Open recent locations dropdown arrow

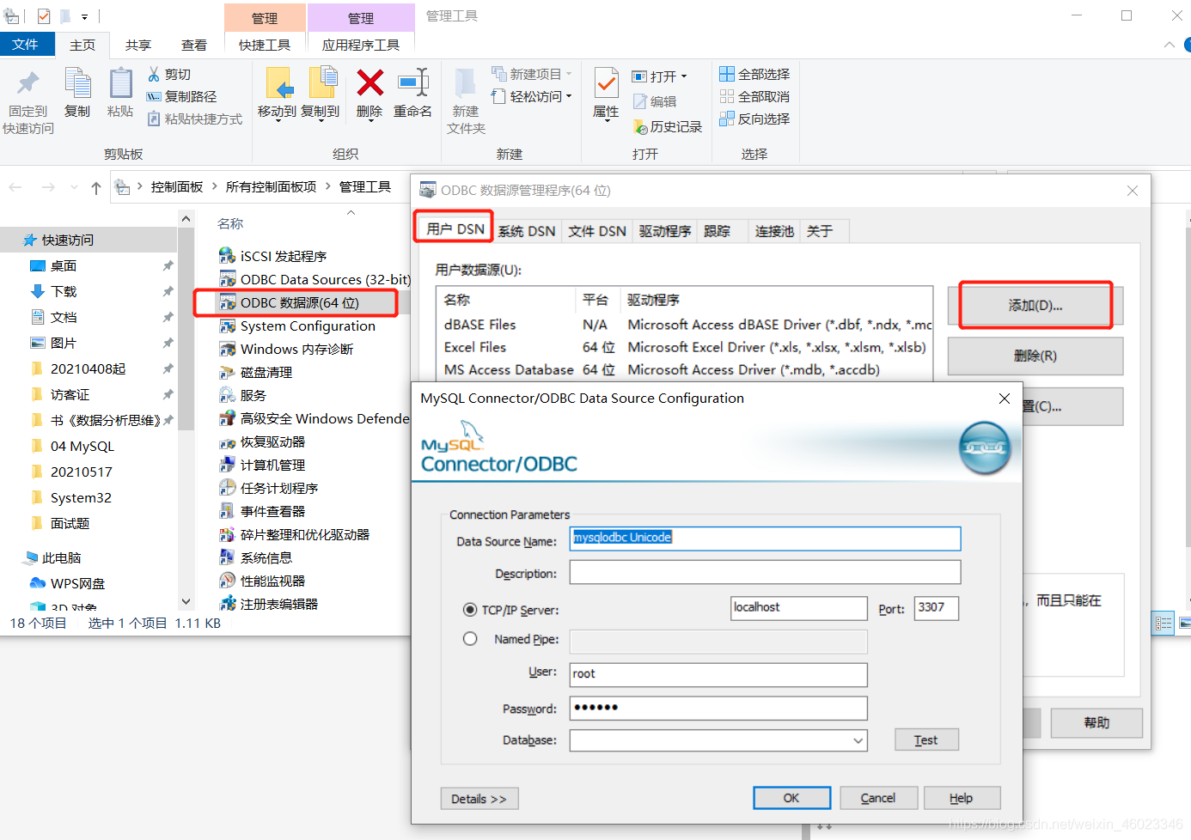tap(74, 187)
